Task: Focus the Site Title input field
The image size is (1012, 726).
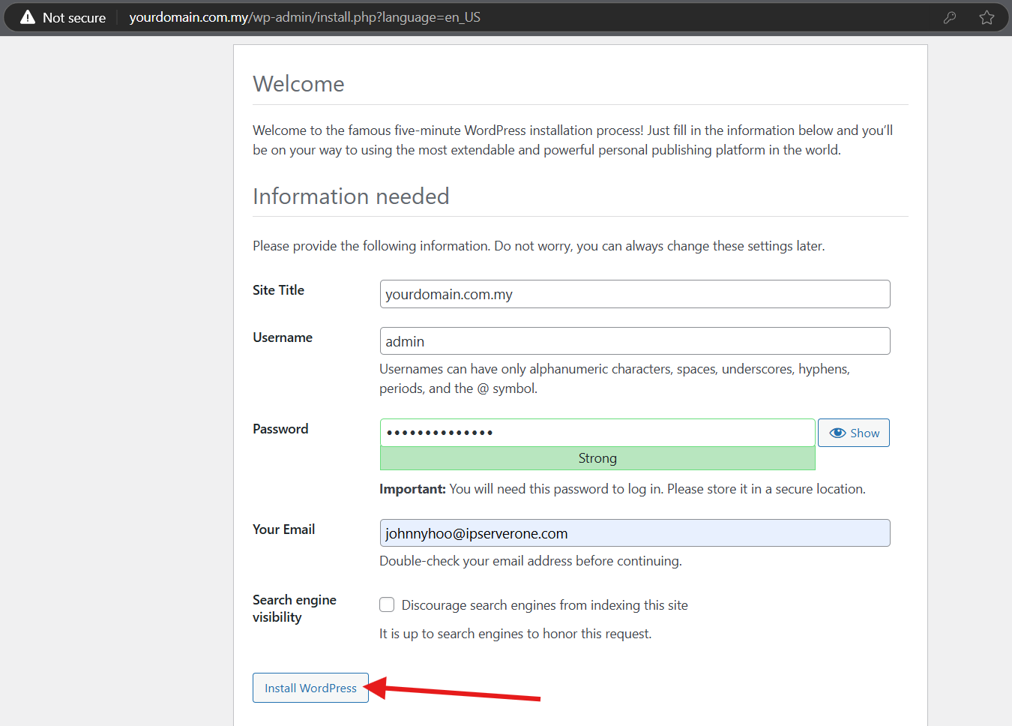Action: [634, 294]
